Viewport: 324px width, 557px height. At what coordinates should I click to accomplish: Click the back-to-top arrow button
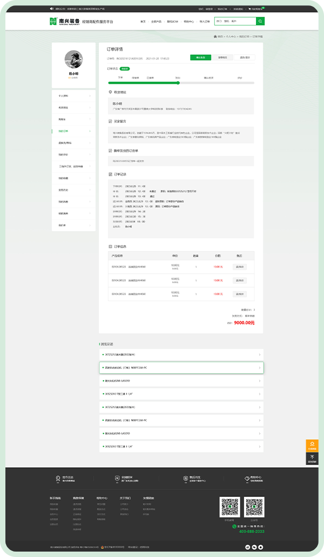[312, 459]
